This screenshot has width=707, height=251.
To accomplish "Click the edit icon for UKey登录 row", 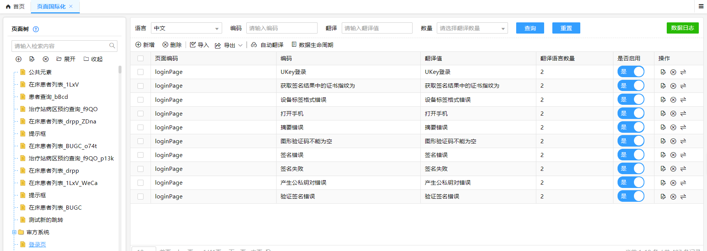I will point(663,72).
